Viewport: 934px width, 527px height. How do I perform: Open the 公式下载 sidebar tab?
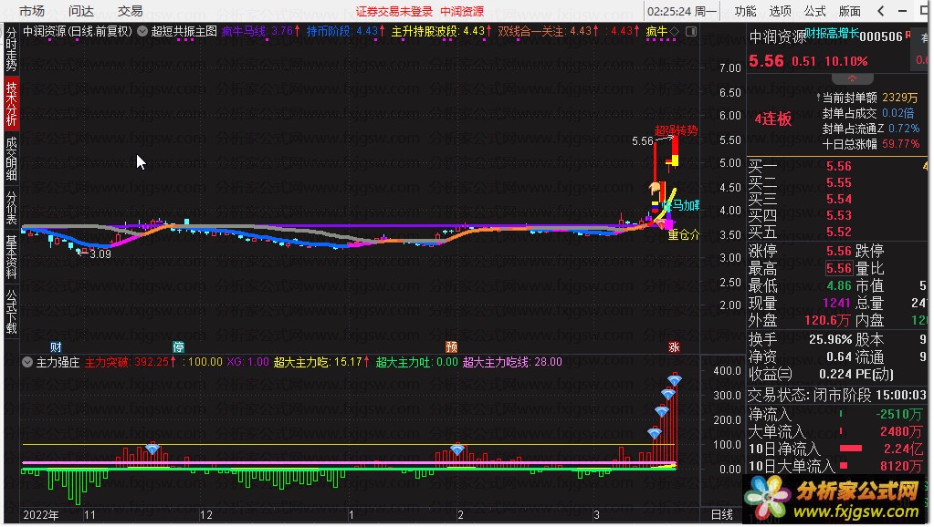(11, 311)
